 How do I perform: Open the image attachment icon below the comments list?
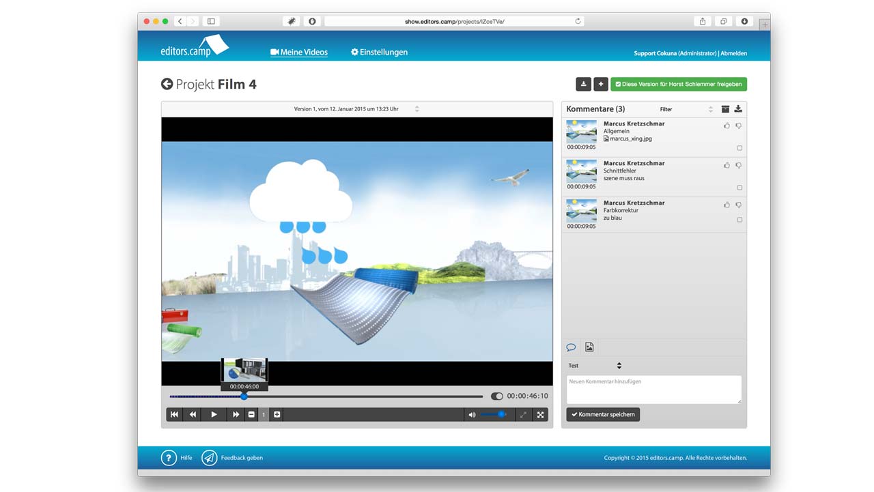[x=589, y=347]
